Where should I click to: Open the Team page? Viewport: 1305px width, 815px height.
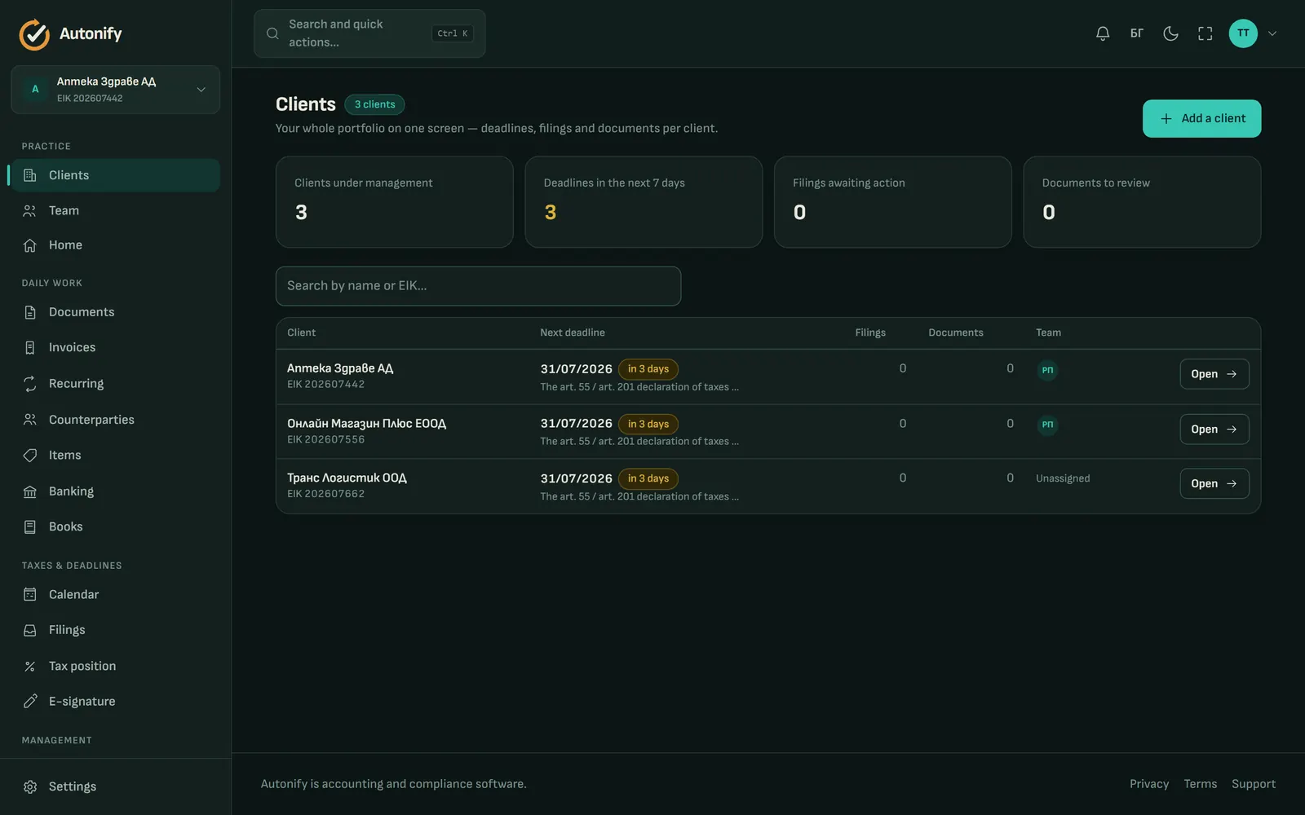click(116, 210)
